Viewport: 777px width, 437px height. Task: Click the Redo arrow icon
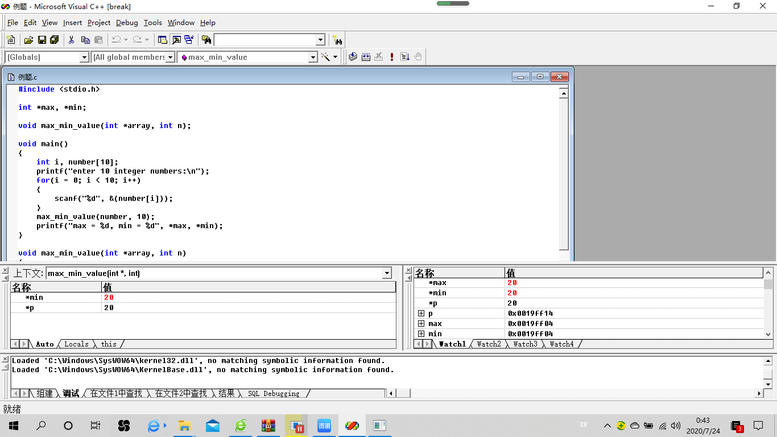(137, 40)
